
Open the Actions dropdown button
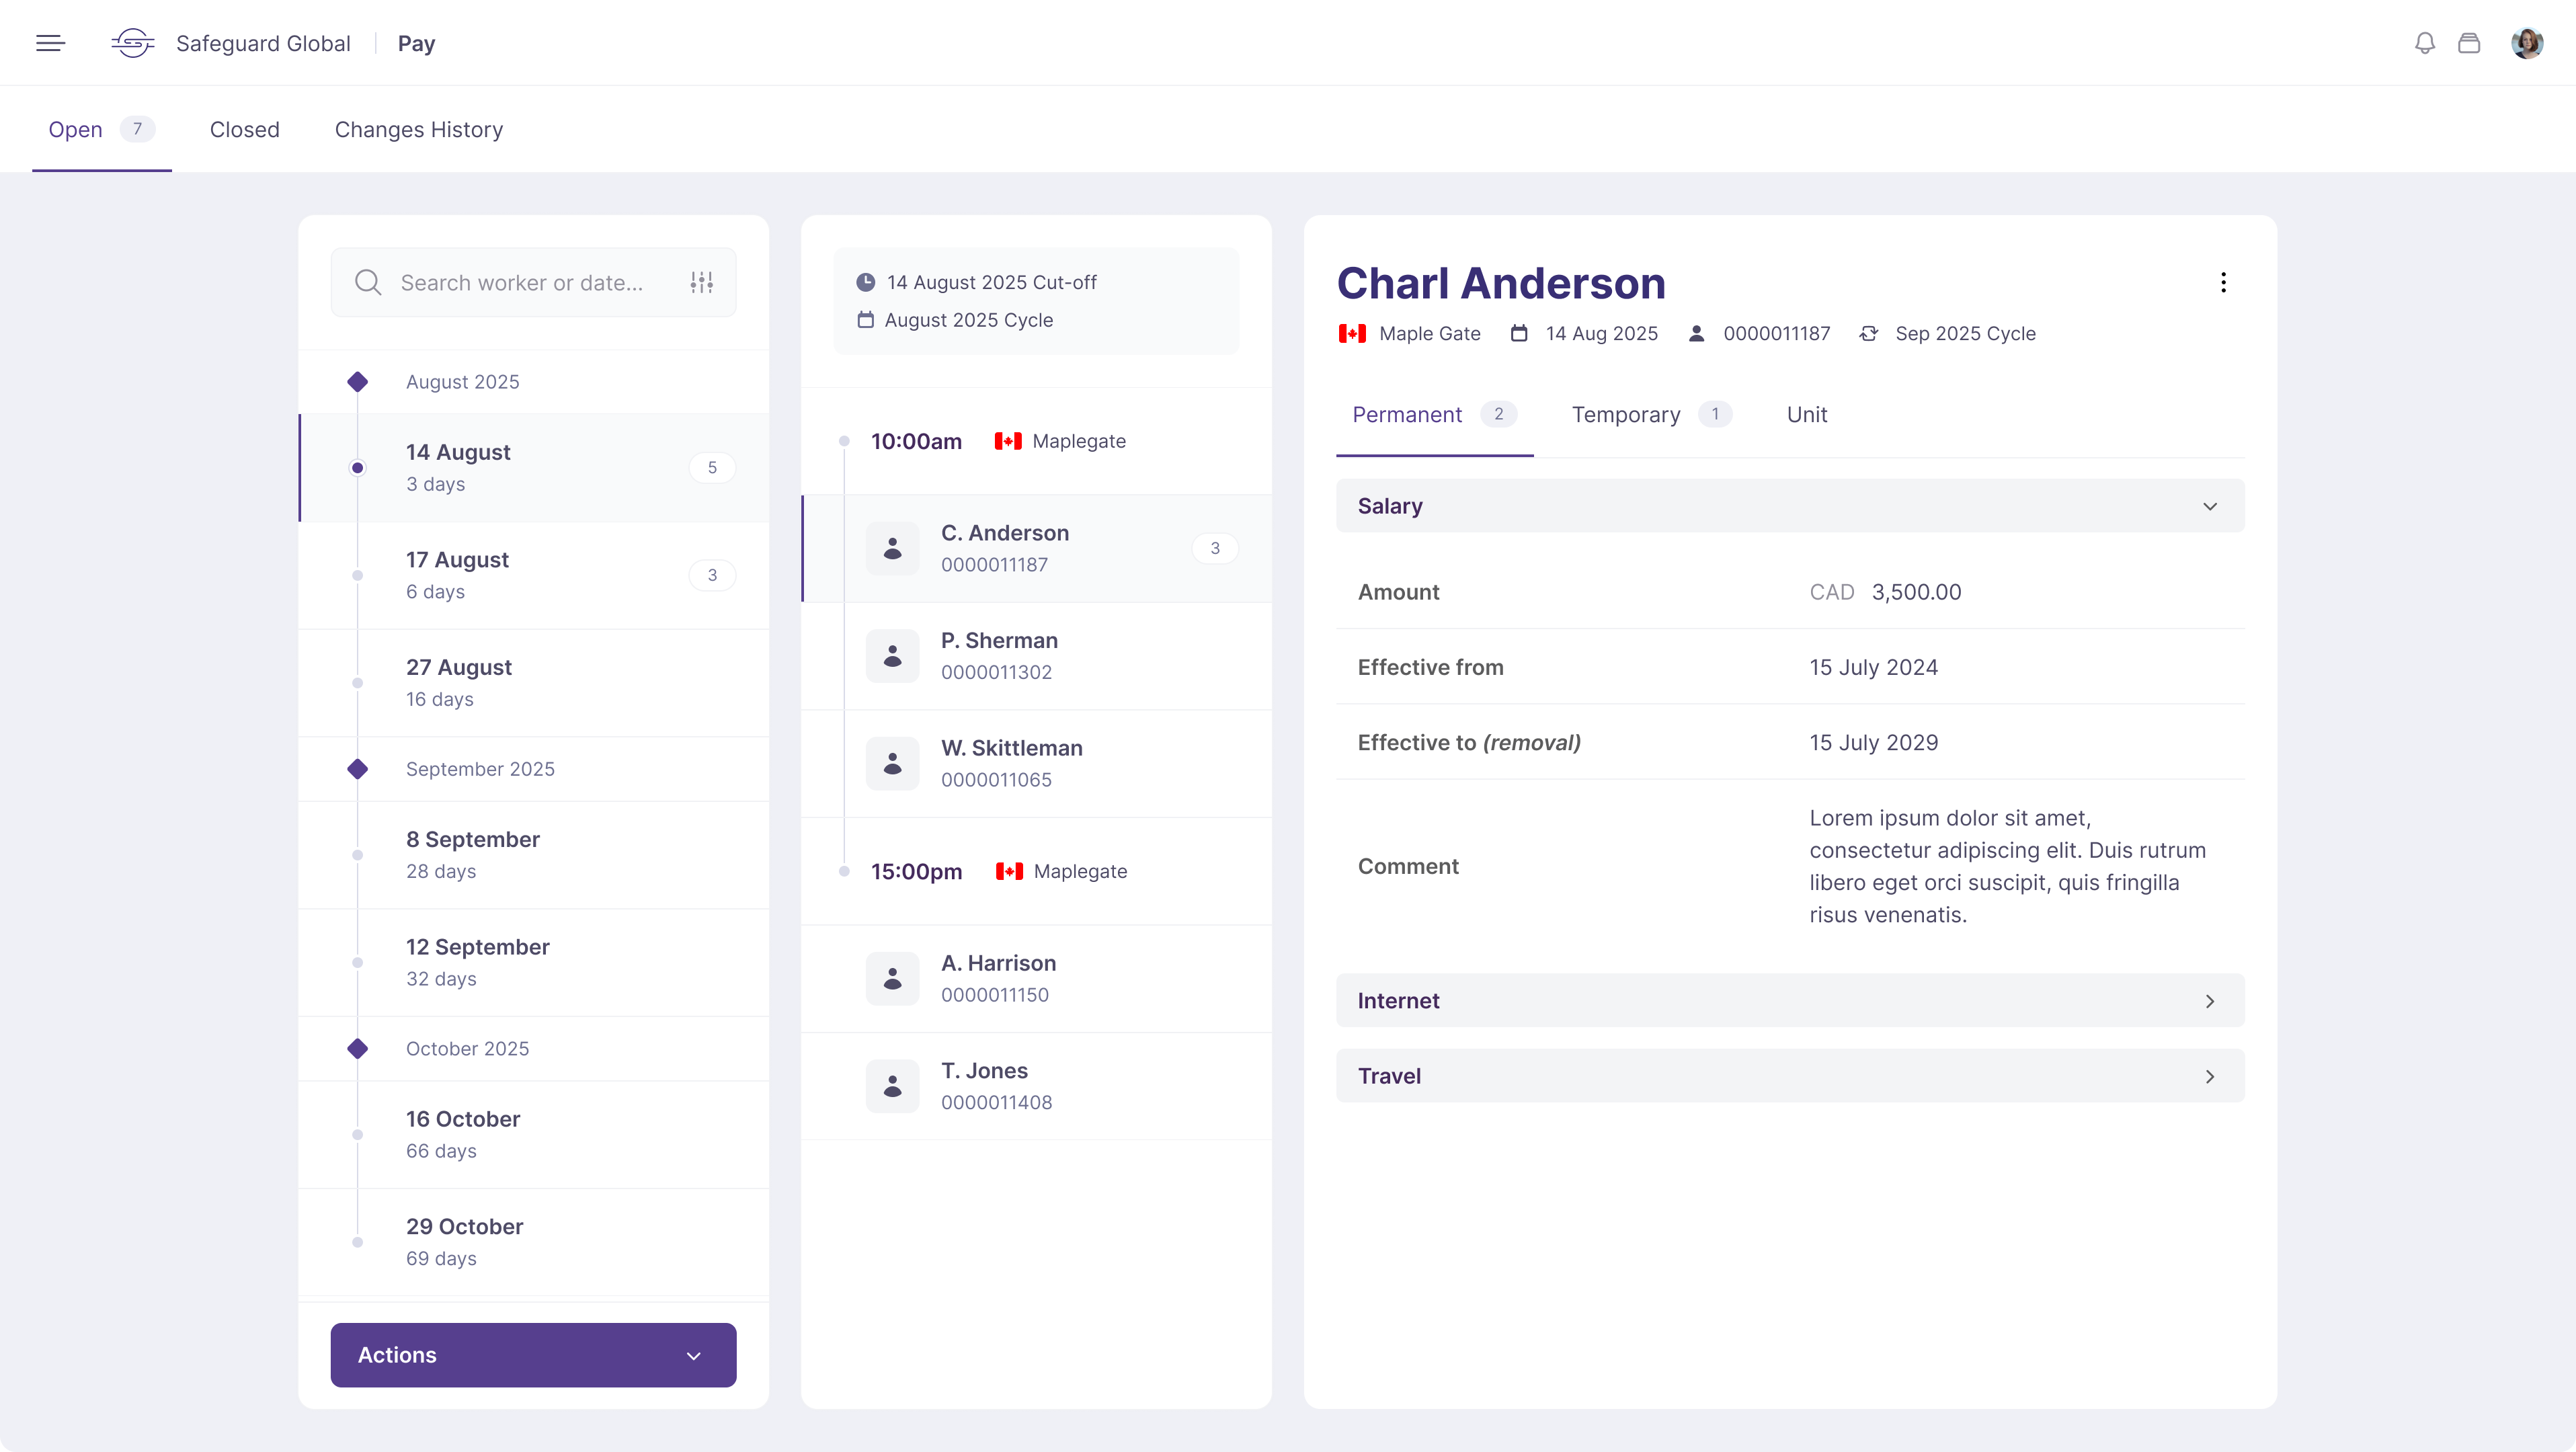[x=533, y=1355]
